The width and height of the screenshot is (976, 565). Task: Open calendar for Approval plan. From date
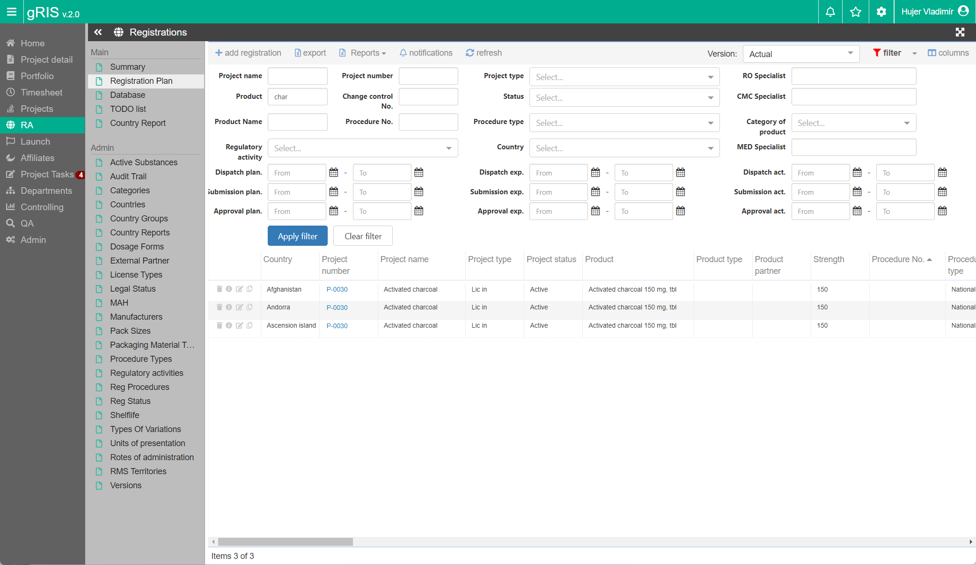[334, 211]
